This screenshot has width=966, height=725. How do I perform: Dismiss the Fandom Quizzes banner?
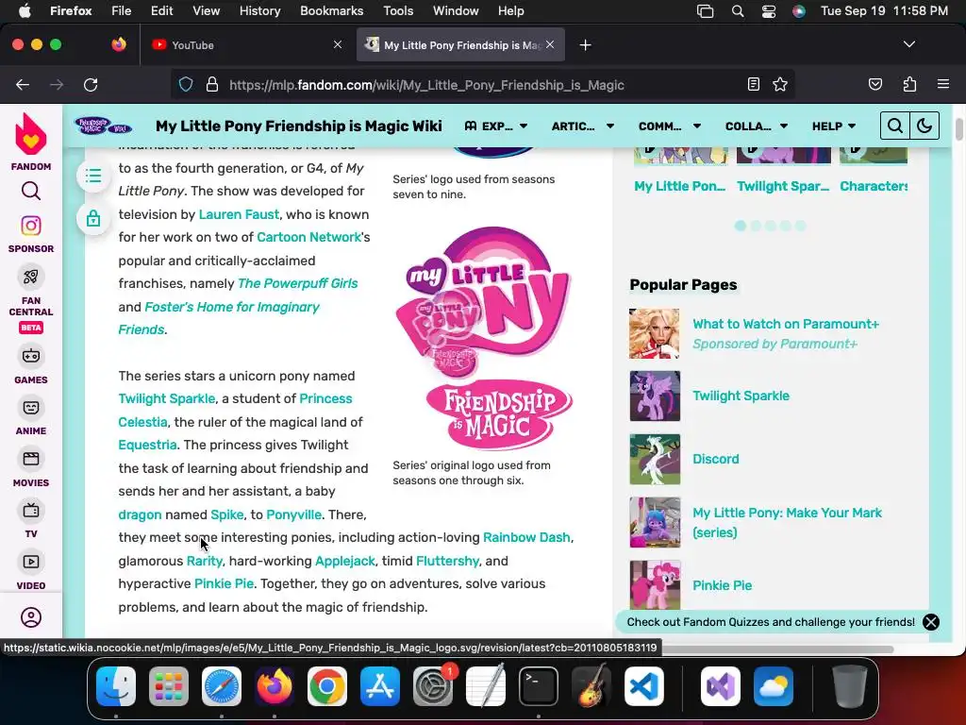[931, 622]
